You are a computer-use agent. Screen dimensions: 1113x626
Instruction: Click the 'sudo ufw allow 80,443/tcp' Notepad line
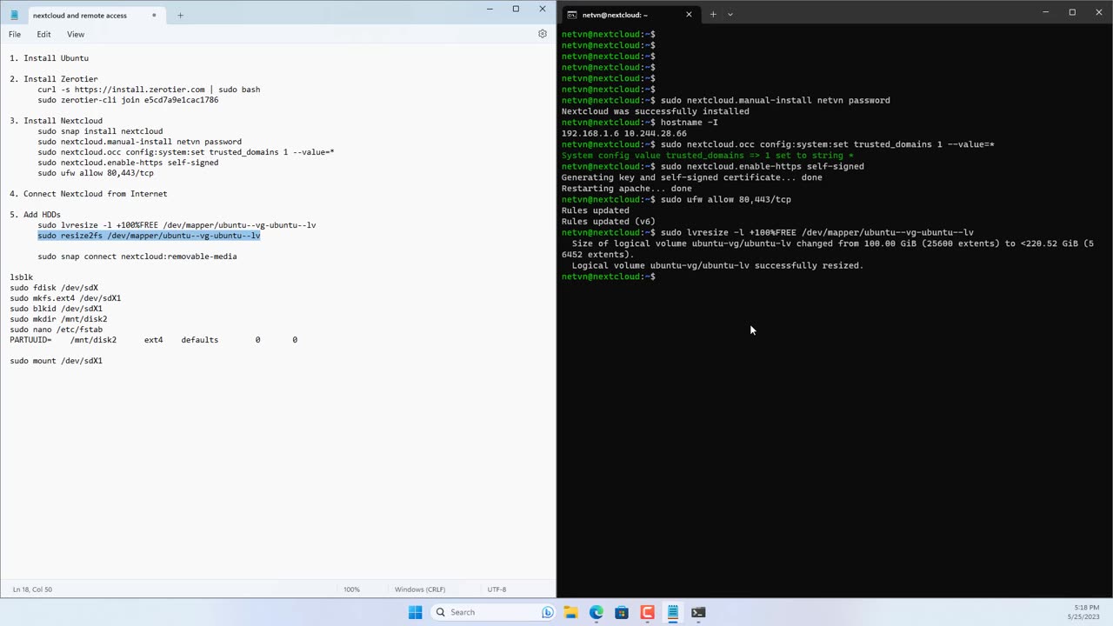(x=96, y=173)
